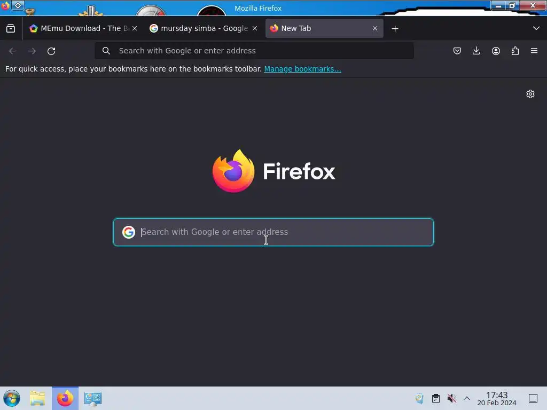Image resolution: width=547 pixels, height=410 pixels.
Task: Focus the top address bar field
Action: 254,51
